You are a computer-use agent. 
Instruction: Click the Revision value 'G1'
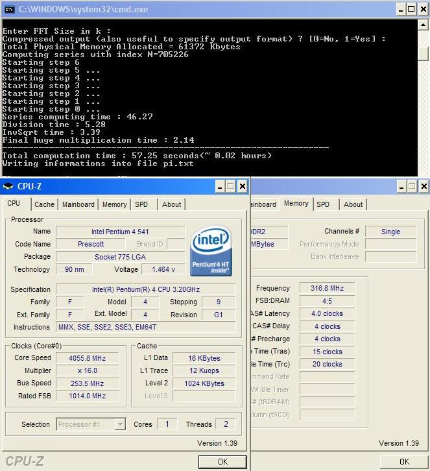pos(219,315)
